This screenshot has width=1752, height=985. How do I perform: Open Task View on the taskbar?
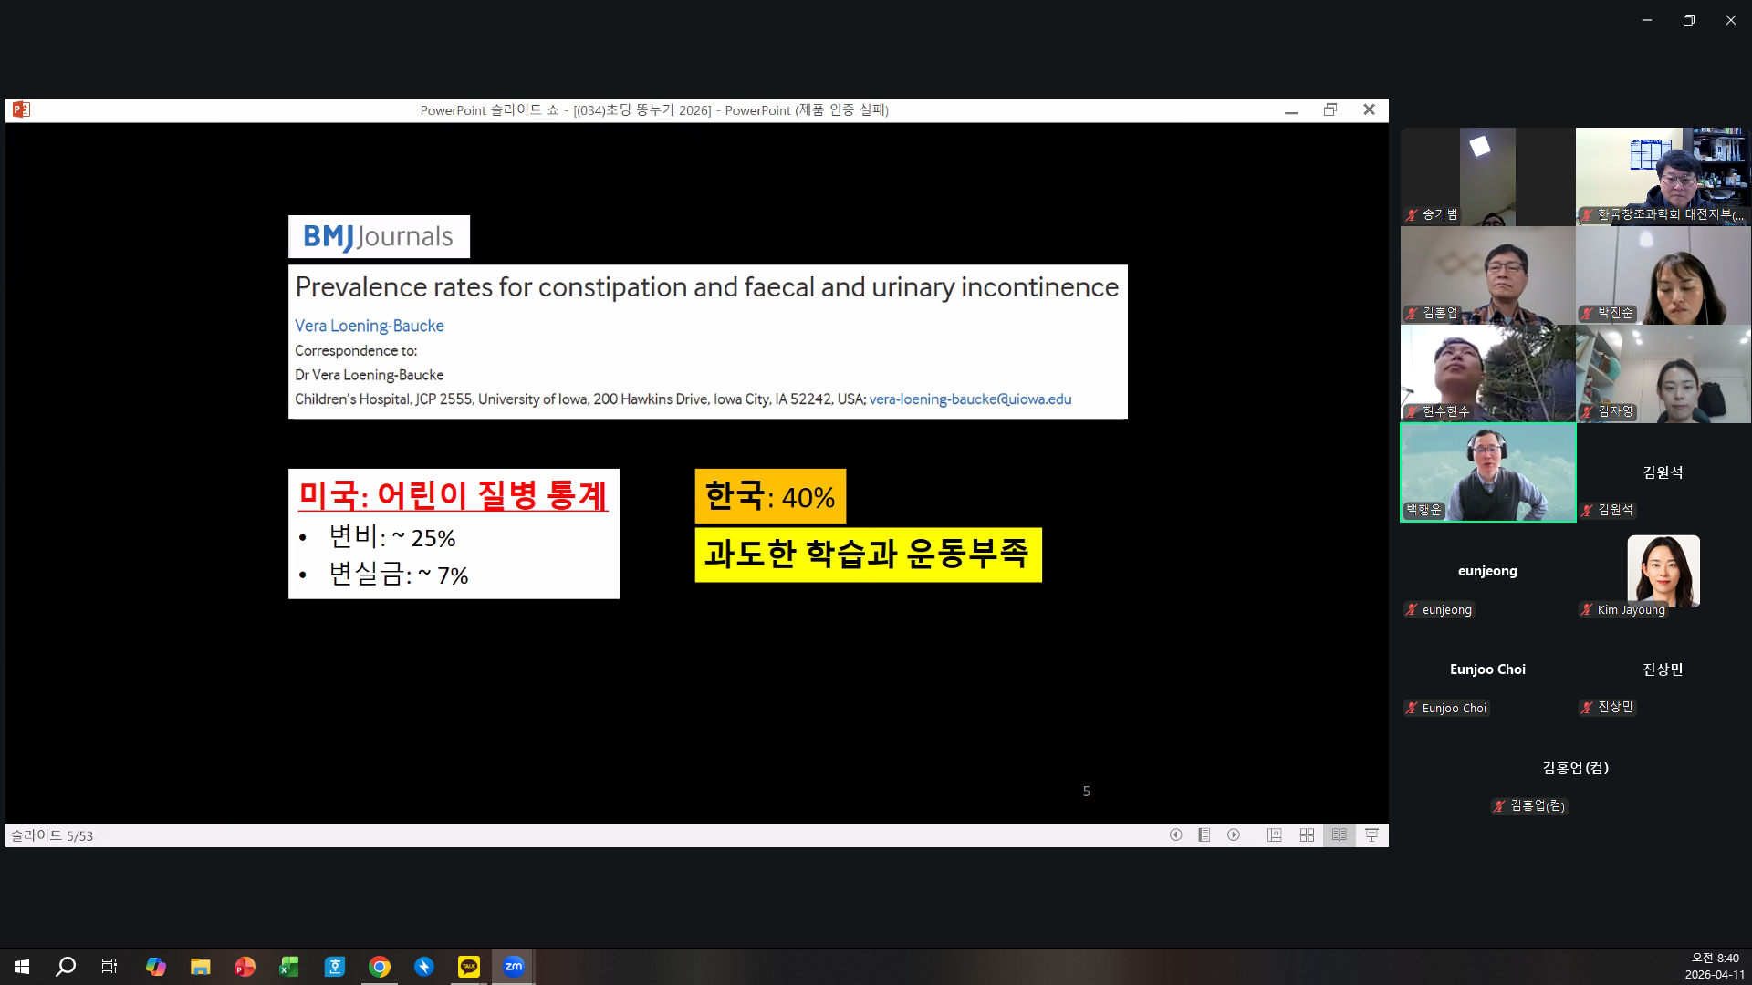[109, 967]
